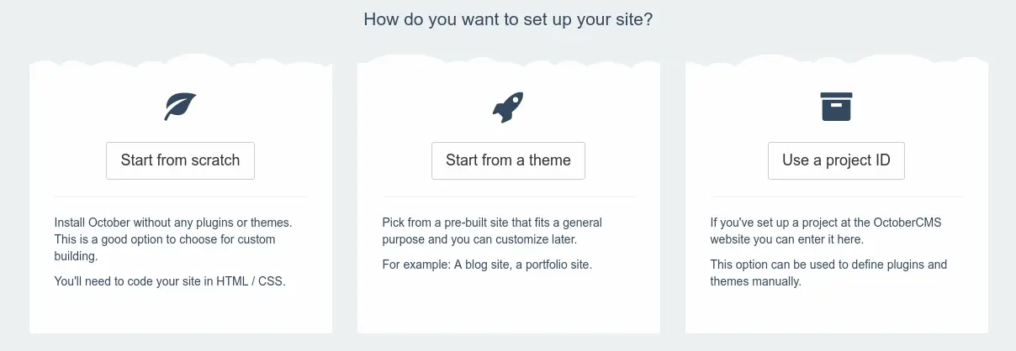Click the wavy top edge of the scratch card
The width and height of the screenshot is (1016, 351).
pos(180,60)
